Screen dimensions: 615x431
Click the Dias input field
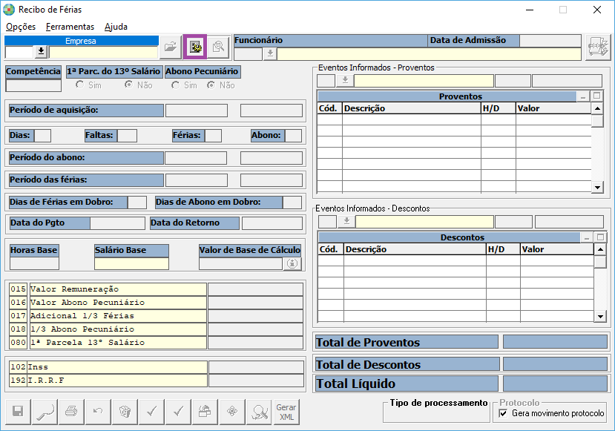click(x=43, y=136)
